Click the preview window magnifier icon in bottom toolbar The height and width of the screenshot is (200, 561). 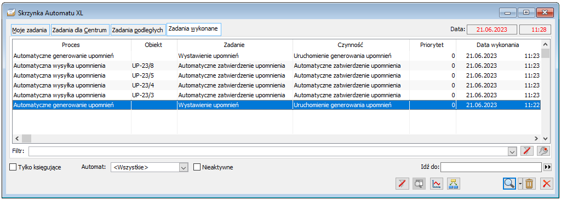419,184
